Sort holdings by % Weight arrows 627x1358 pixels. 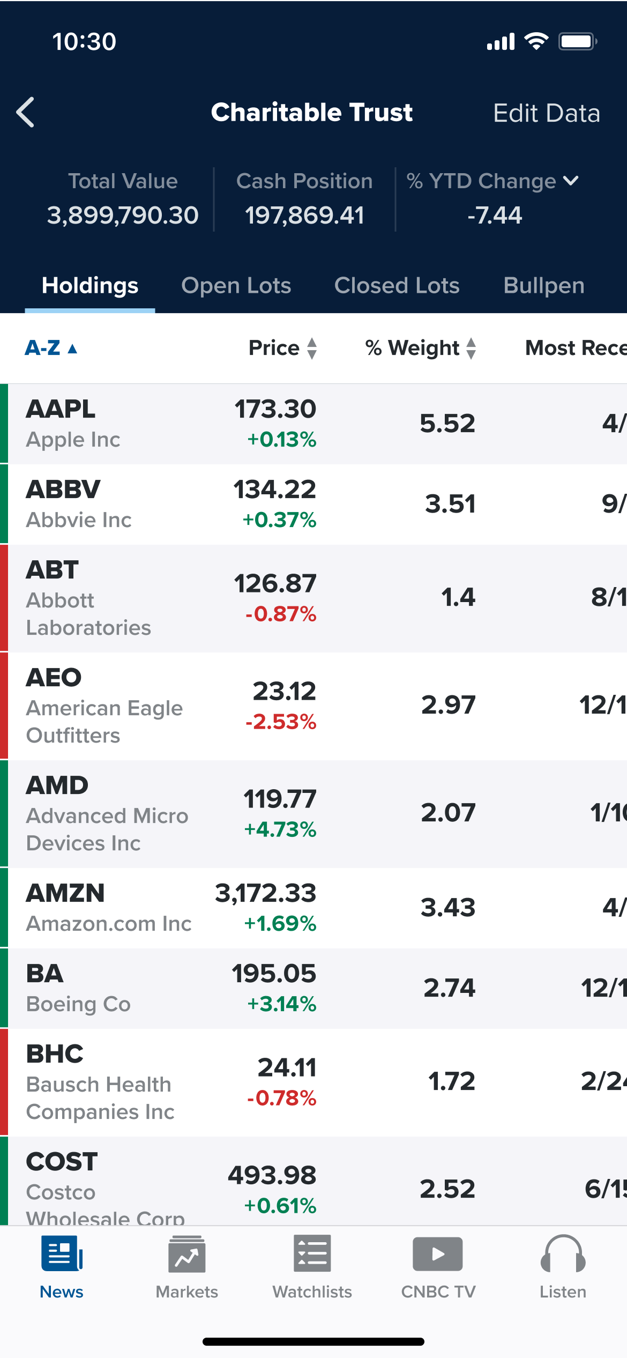[x=471, y=348]
